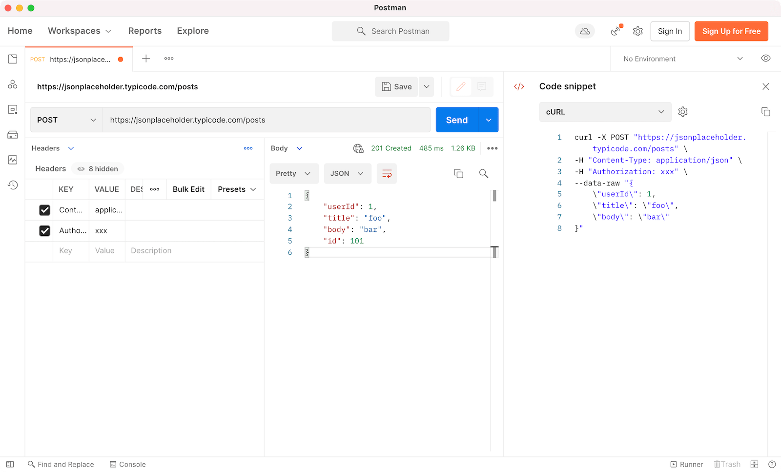Image resolution: width=781 pixels, height=472 pixels.
Task: Click the empty header Key field
Action: (71, 251)
